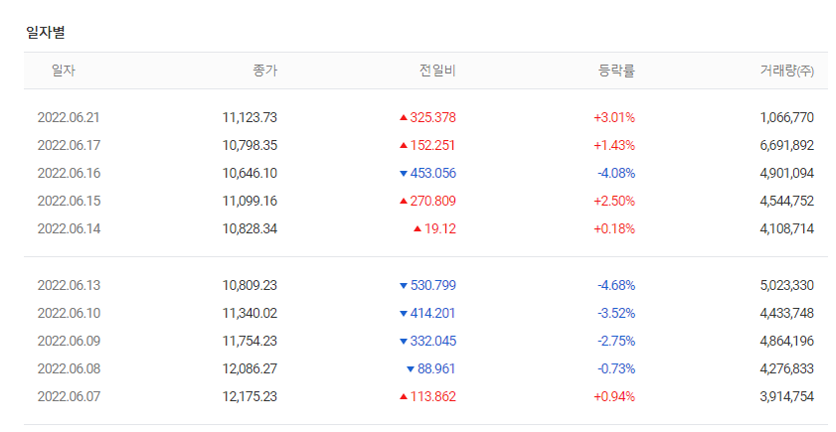The height and width of the screenshot is (432, 836).
Task: Click the change value 414.201
Action: [433, 313]
